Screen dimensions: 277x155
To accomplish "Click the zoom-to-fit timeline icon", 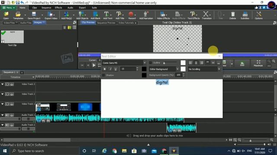I will tap(235, 140).
